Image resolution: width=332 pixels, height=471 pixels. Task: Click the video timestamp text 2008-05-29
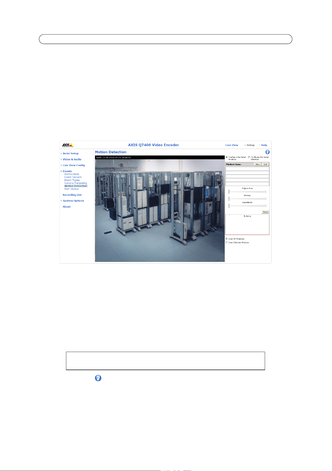(115, 158)
